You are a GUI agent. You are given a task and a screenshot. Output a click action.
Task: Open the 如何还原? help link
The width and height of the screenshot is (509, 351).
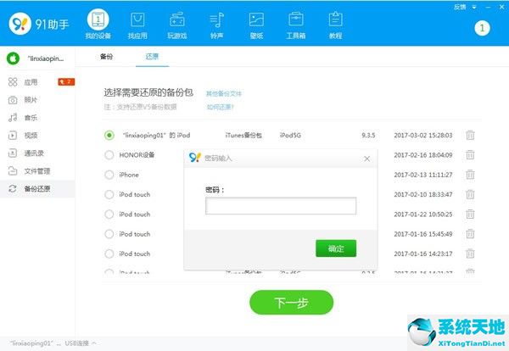(221, 107)
